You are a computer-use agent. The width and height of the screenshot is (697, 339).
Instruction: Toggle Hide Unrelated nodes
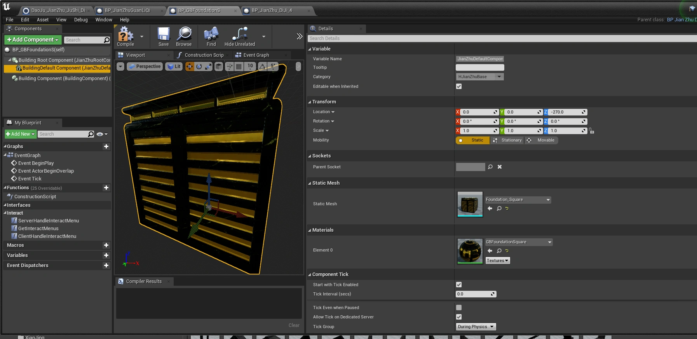click(240, 37)
